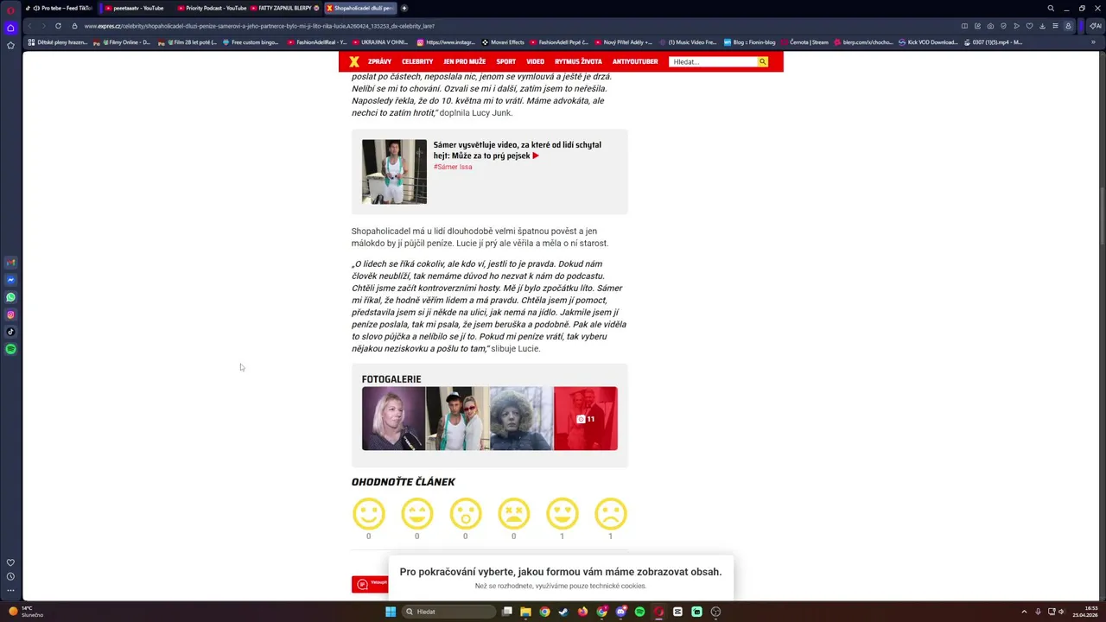The height and width of the screenshot is (622, 1106).
Task: Switch to the 'Priority Podcast - YouTube' tab
Action: (x=211, y=8)
